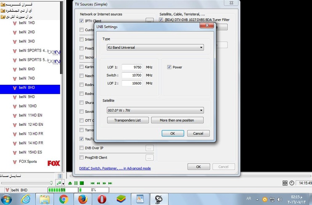Open the audio track dropdown arrow
The width and height of the screenshot is (312, 205).
63,184
